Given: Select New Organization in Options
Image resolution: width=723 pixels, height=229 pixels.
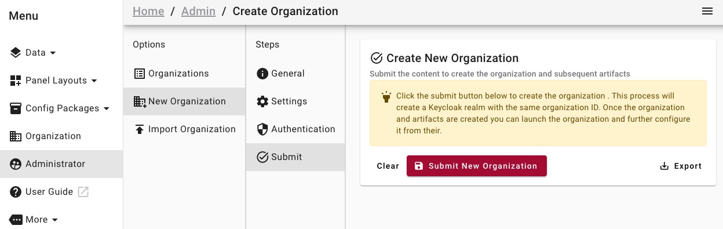Looking at the screenshot, I should coord(184,101).
